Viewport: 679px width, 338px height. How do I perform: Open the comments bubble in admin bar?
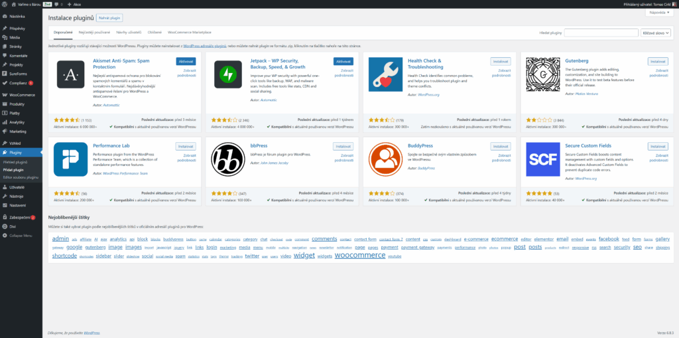[x=57, y=4]
